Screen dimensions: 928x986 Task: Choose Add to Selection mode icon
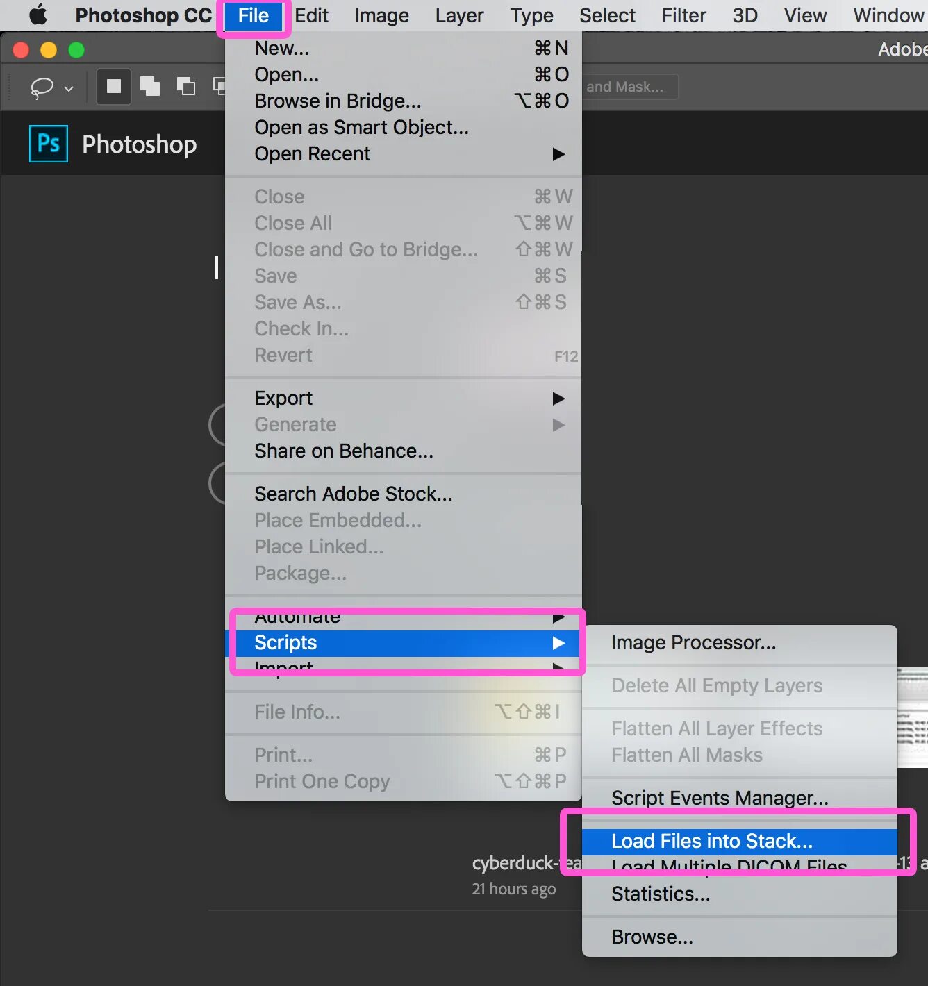(150, 87)
